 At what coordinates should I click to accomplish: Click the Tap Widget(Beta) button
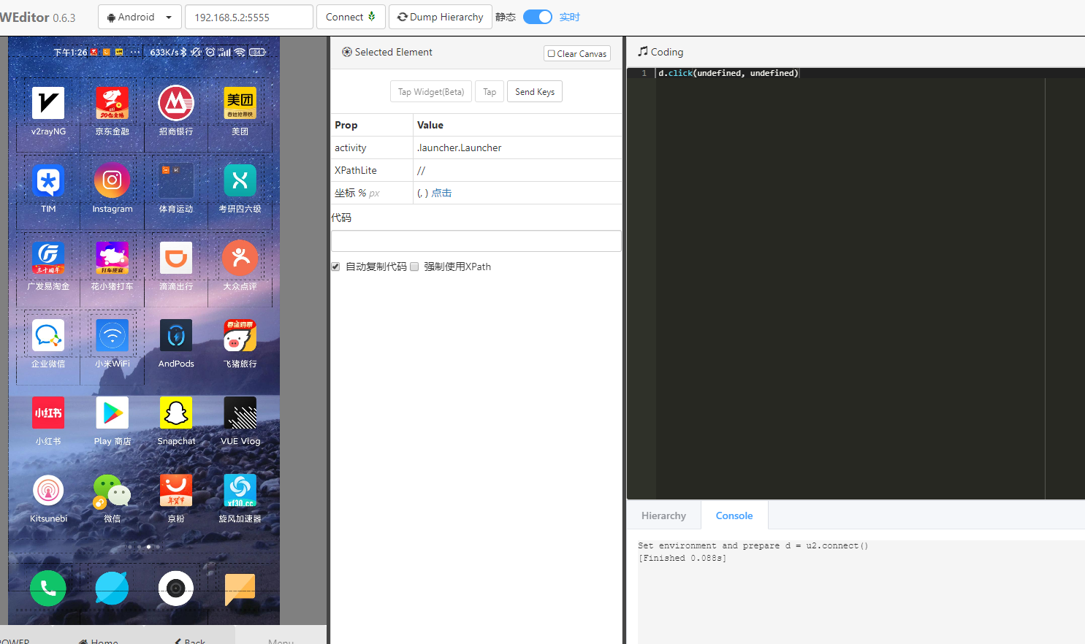431,92
